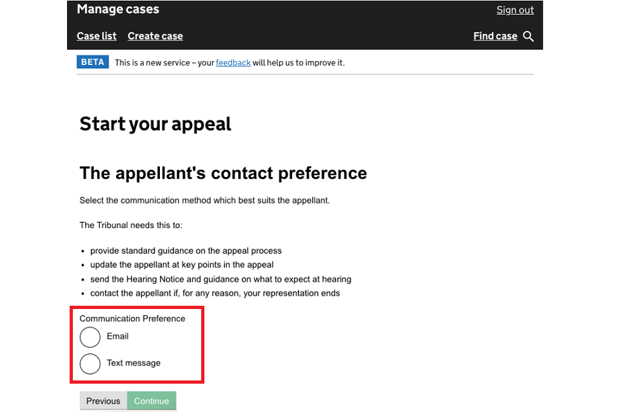Choose the Text message radio option
The height and width of the screenshot is (412, 619).
click(90, 364)
